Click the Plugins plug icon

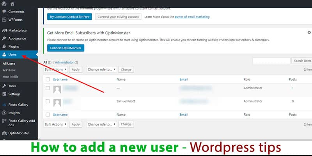[x=4, y=46]
